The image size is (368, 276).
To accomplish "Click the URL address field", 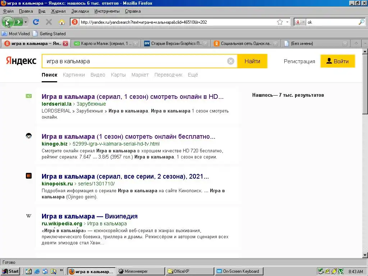I will point(178,22).
